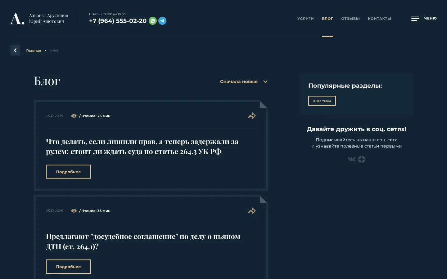Click the "МЕНЮ" label in the header
Screen dimensions: 447x279
point(430,18)
